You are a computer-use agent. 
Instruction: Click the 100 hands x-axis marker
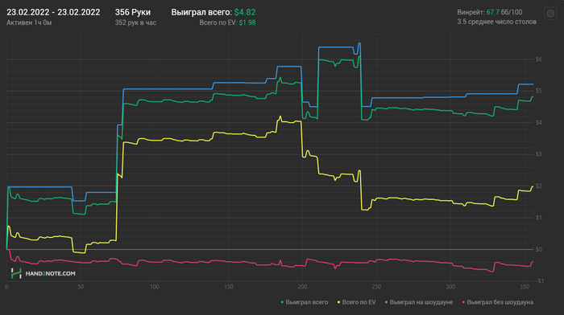[x=155, y=287]
